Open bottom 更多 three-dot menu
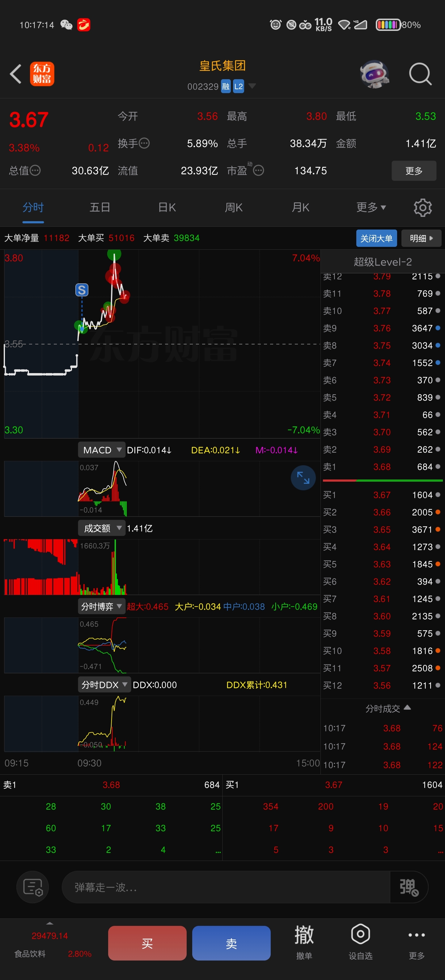 coord(417,942)
